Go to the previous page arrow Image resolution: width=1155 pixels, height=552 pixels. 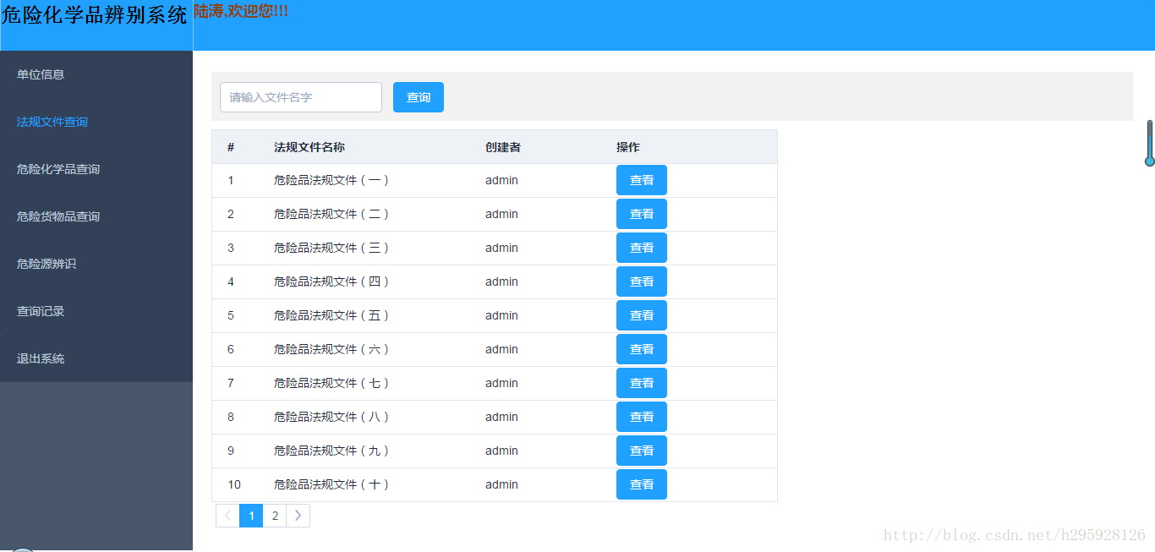[228, 516]
